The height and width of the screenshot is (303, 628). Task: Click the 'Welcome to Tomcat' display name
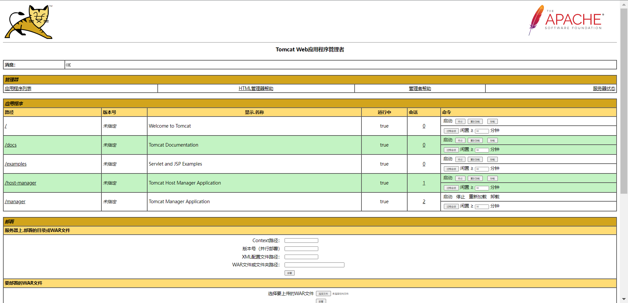pos(169,126)
